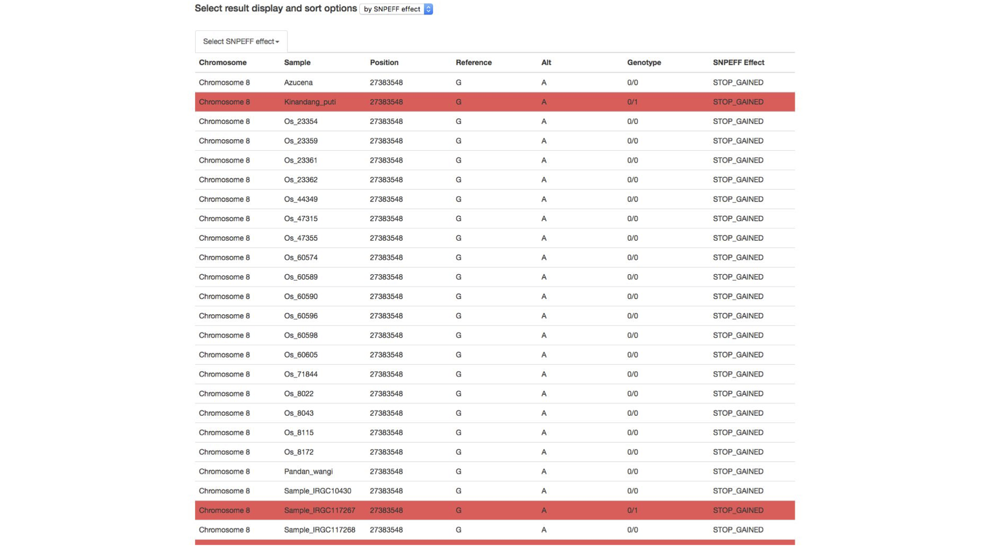Click position 27383548 in Os_23354 row

point(386,121)
